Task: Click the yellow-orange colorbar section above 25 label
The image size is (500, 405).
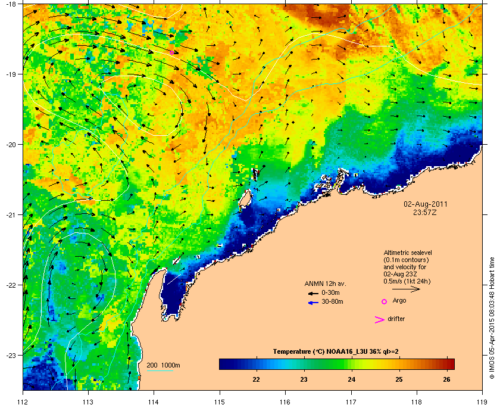Action: click(x=399, y=364)
